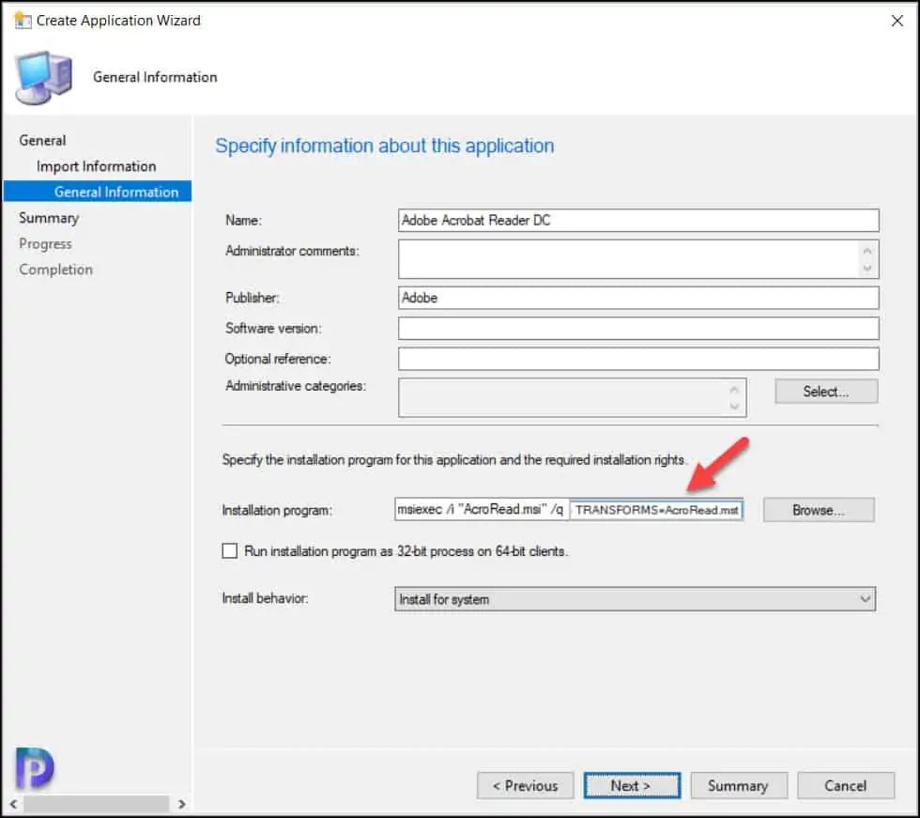920x818 pixels.
Task: Go to Import Information step
Action: pyautogui.click(x=96, y=166)
